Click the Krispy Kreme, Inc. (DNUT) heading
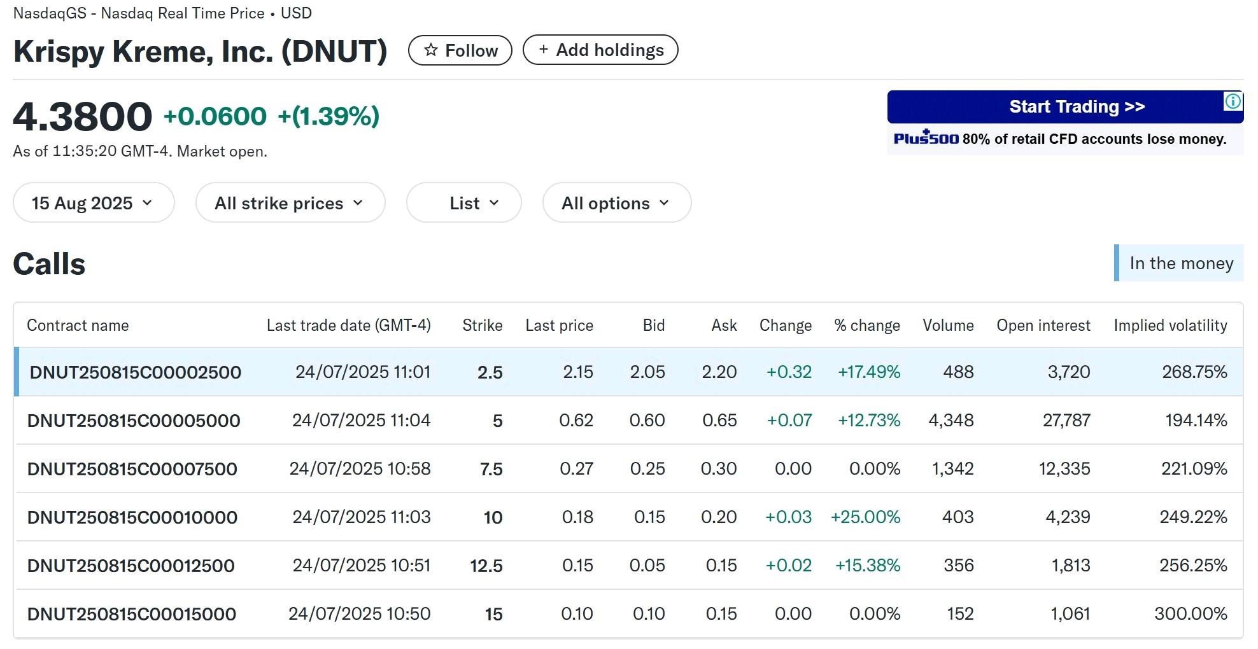This screenshot has height=649, width=1258. coord(201,52)
